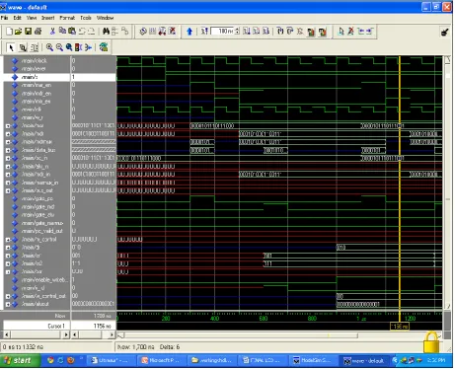Open the Edit menu
The height and width of the screenshot is (369, 455).
[x=18, y=18]
